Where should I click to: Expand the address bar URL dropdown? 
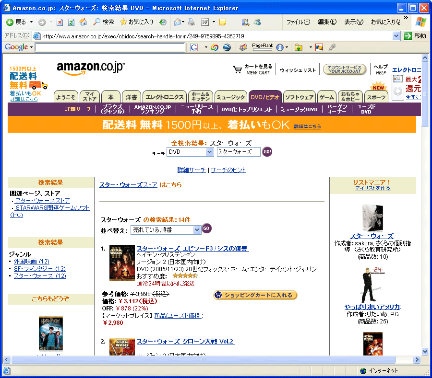(396, 36)
